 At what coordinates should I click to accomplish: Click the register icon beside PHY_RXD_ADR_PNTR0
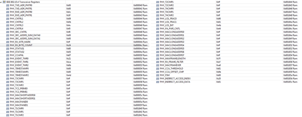coord(8,12)
